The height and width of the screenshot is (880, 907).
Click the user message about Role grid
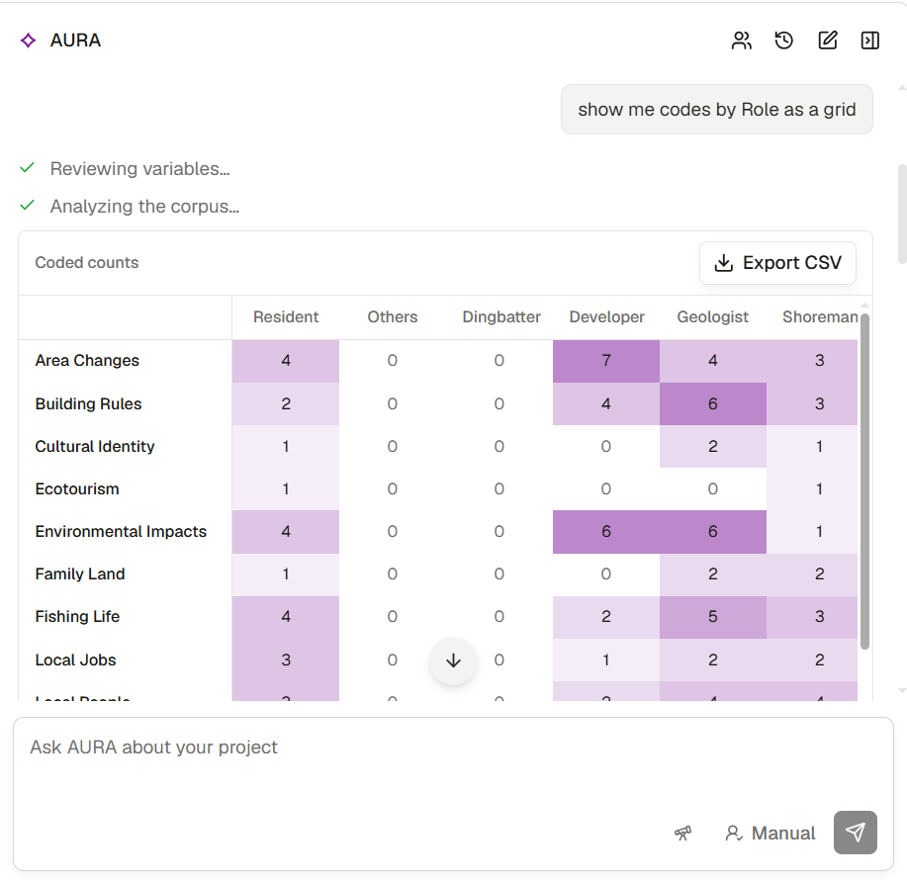click(717, 110)
